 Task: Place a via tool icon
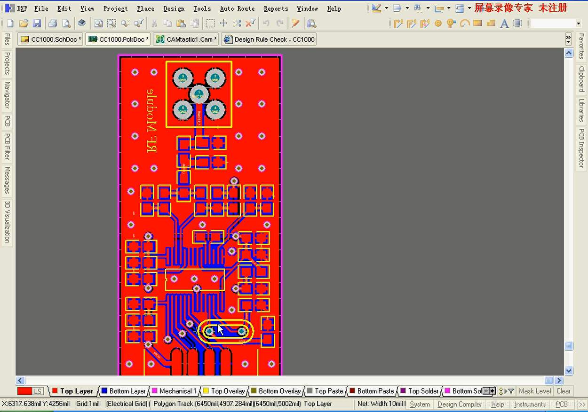452,23
